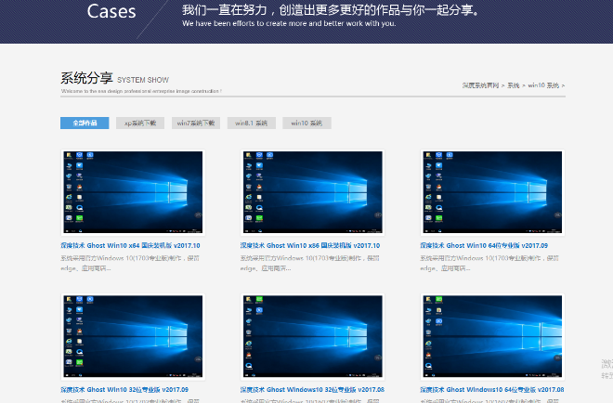The height and width of the screenshot is (403, 613).
Task: Open Ghost Win10 x86 国庆装机版 v2017.10 thumbnail
Action: [x=311, y=192]
